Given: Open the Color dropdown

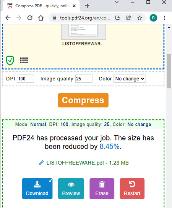Looking at the screenshot, I should click(130, 79).
